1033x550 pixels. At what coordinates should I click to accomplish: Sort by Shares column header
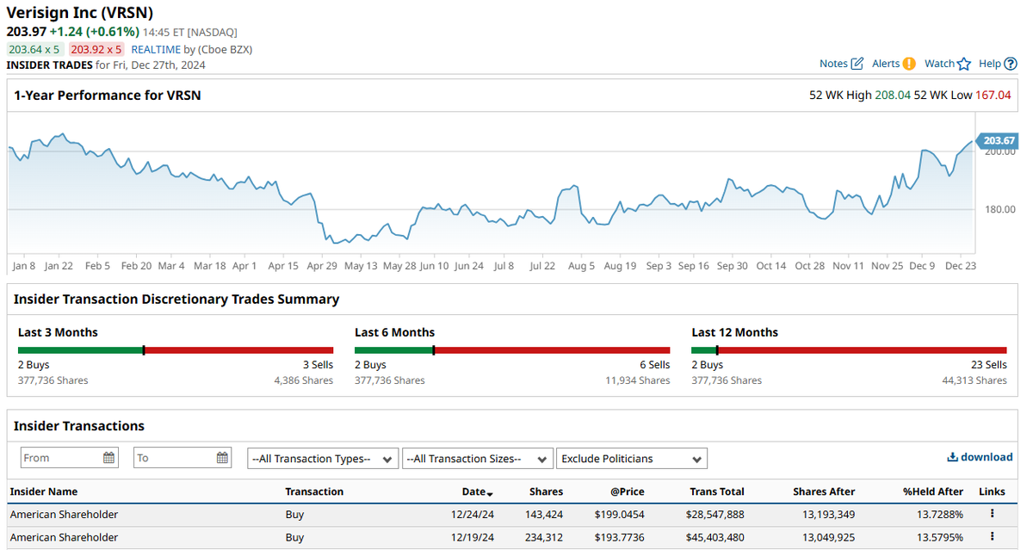click(x=546, y=491)
